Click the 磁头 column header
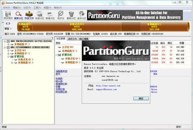 pyautogui.click(x=163, y=43)
